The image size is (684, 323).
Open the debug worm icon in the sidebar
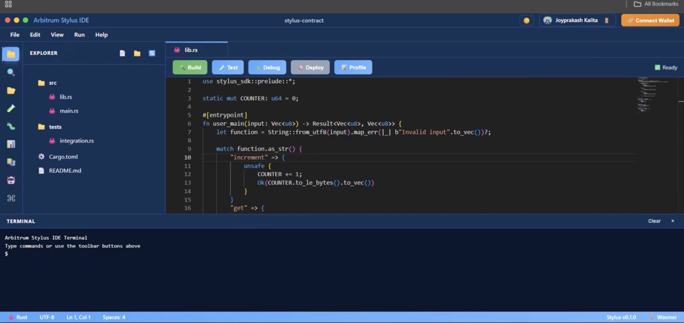pyautogui.click(x=11, y=126)
